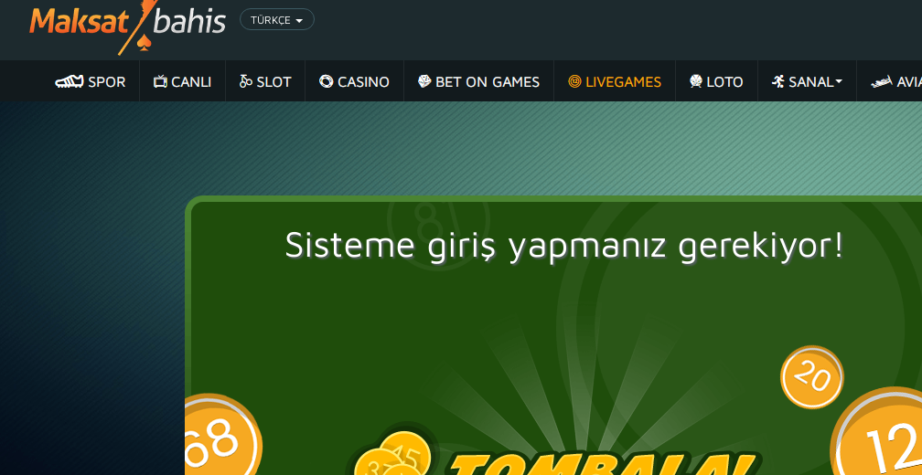
Task: Click the casino chip icon beside CASINO
Action: [x=327, y=81]
